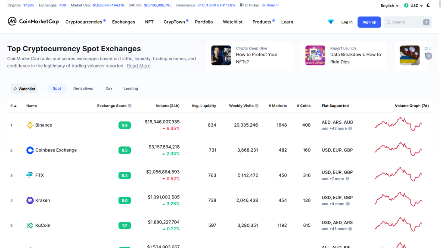Click the KuCoin logo icon

30,226
